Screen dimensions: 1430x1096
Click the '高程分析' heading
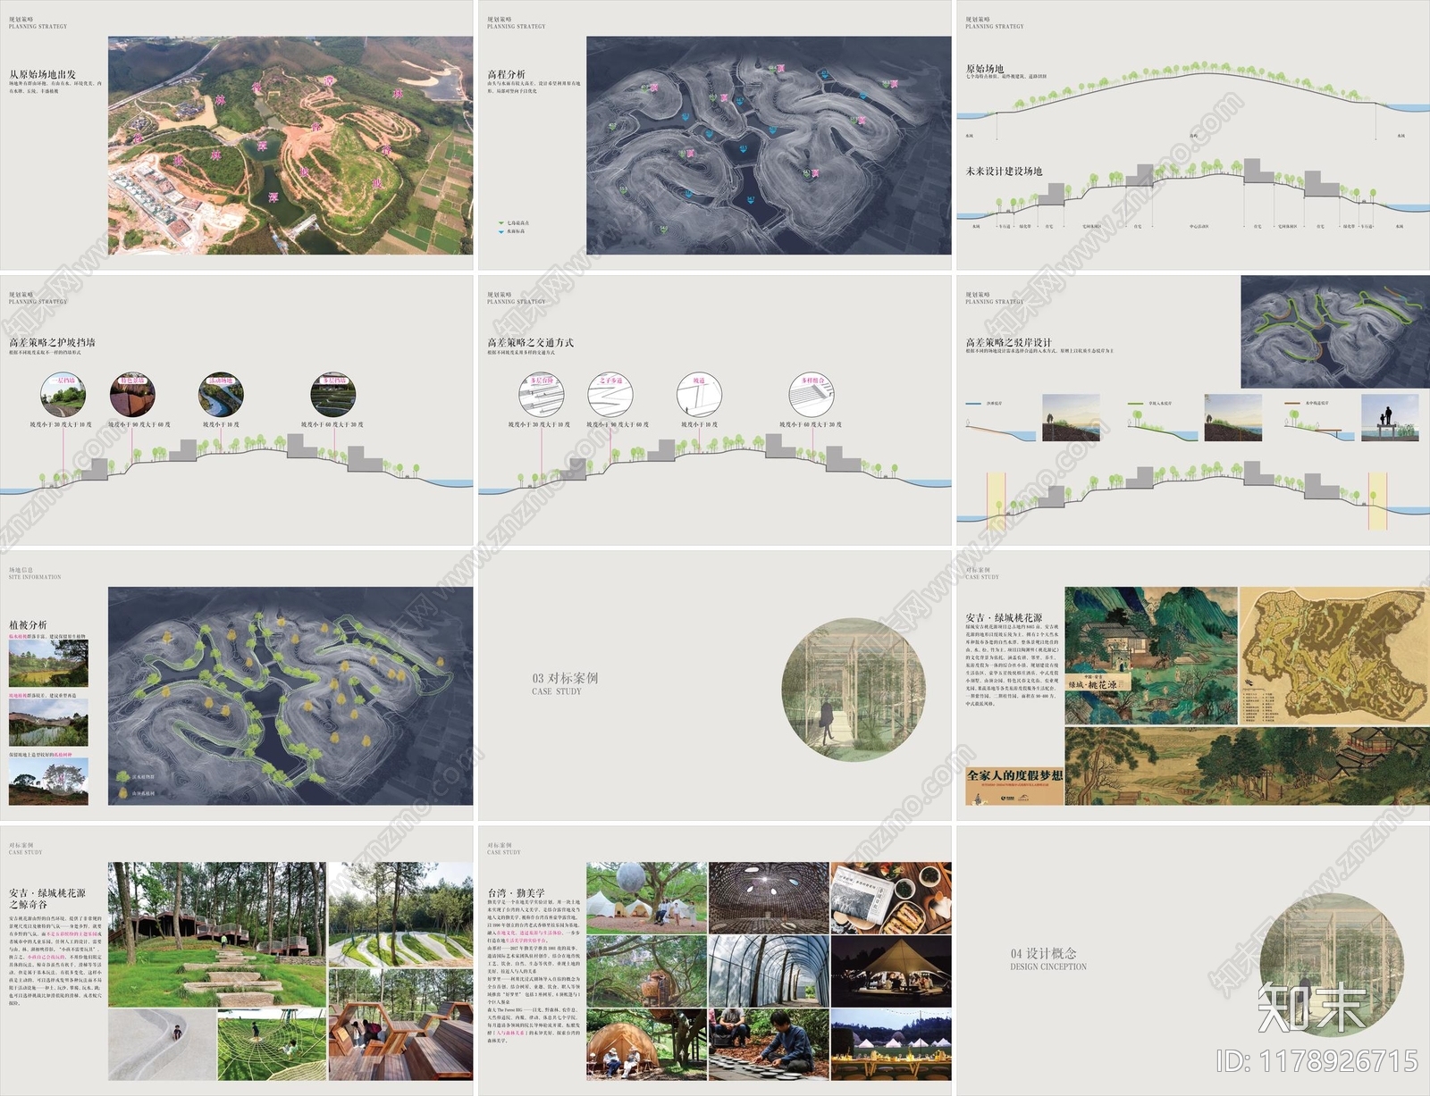[506, 75]
